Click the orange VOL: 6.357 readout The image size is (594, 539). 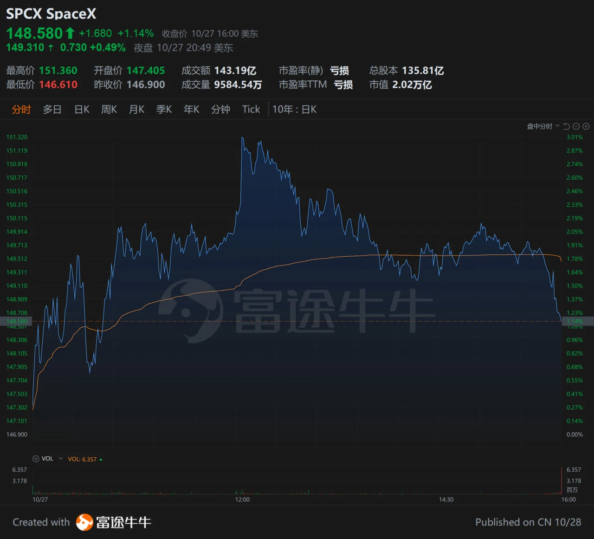point(82,459)
